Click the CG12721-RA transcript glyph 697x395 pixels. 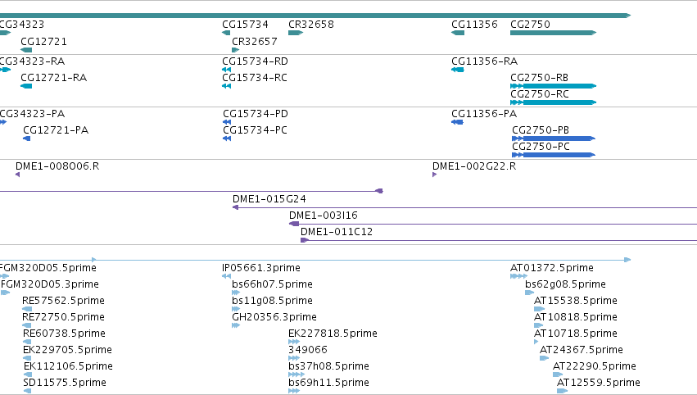point(26,86)
